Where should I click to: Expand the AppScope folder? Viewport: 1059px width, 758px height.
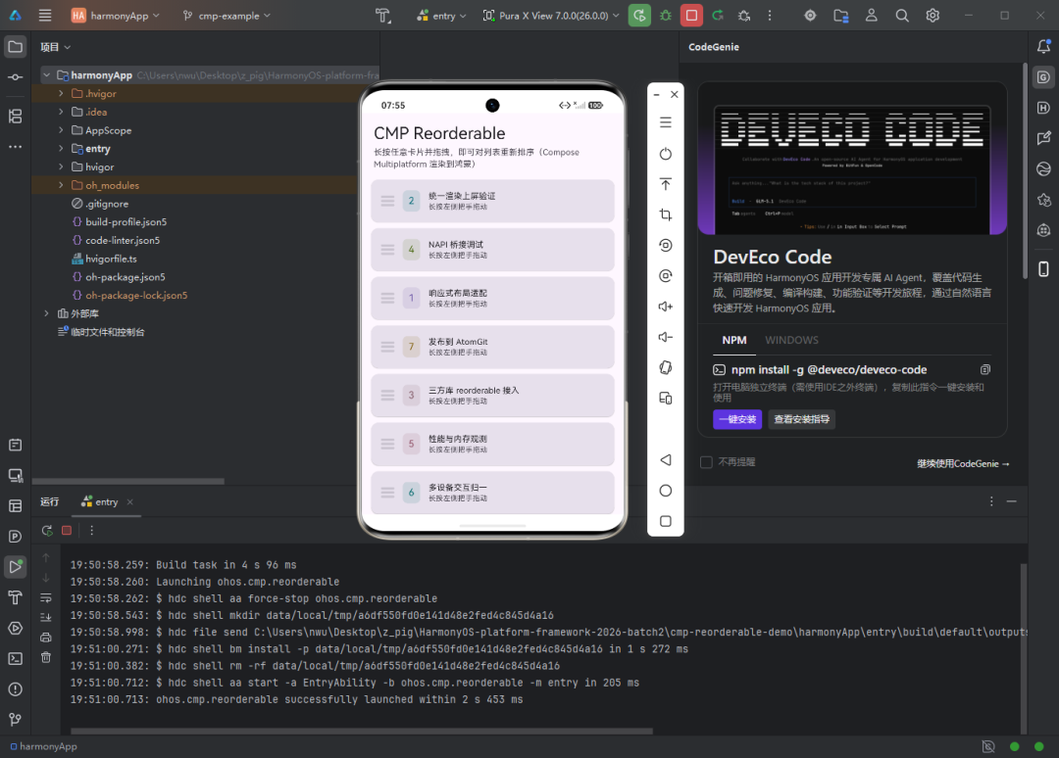coord(61,129)
